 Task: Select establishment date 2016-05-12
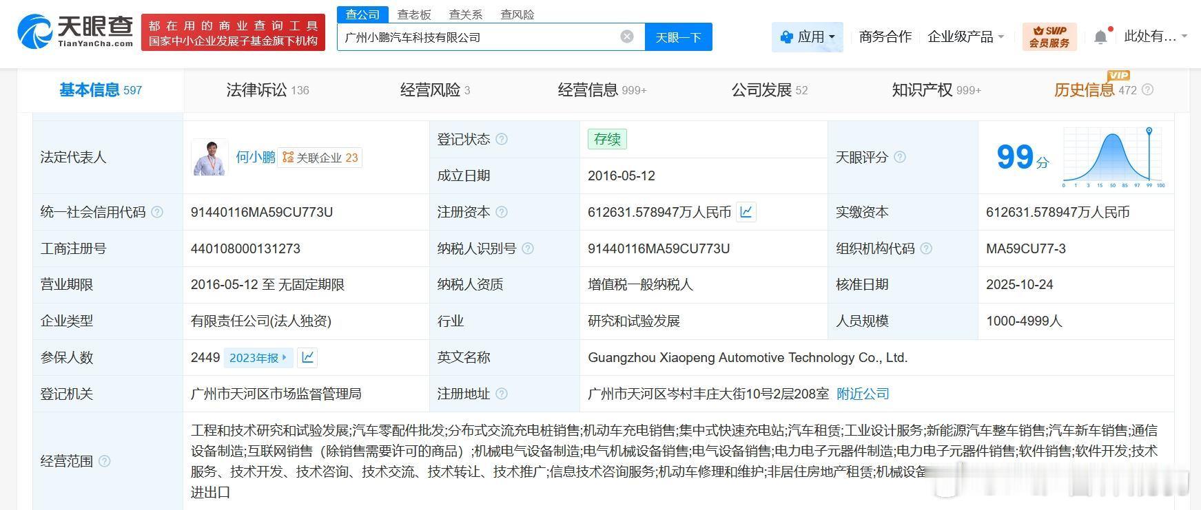point(622,176)
